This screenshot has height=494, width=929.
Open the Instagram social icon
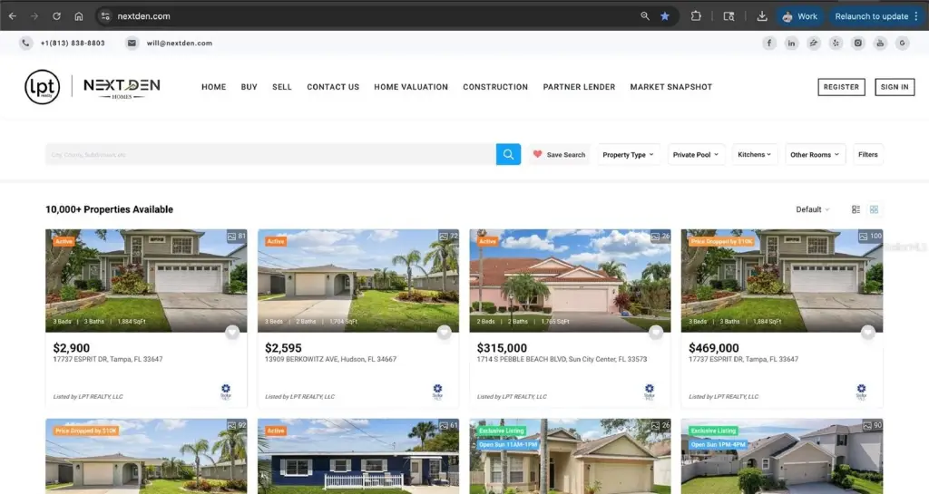pos(858,43)
